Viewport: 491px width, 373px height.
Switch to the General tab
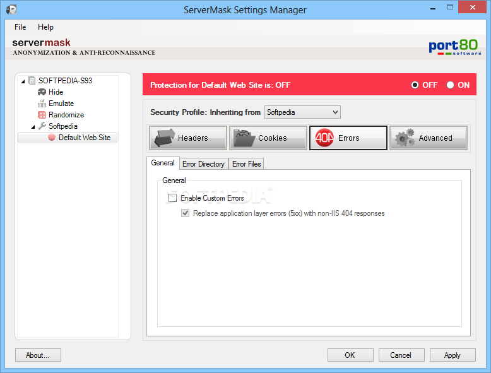point(163,163)
